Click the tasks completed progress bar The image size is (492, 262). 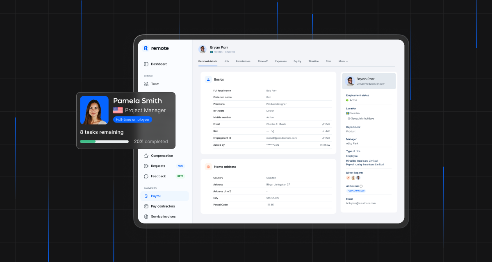[104, 142]
